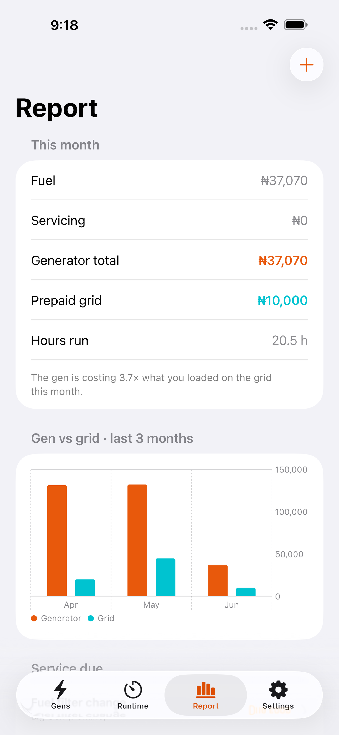Tap the Generator total amount ₦37,070
Viewport: 339px width, 735px height.
[283, 260]
